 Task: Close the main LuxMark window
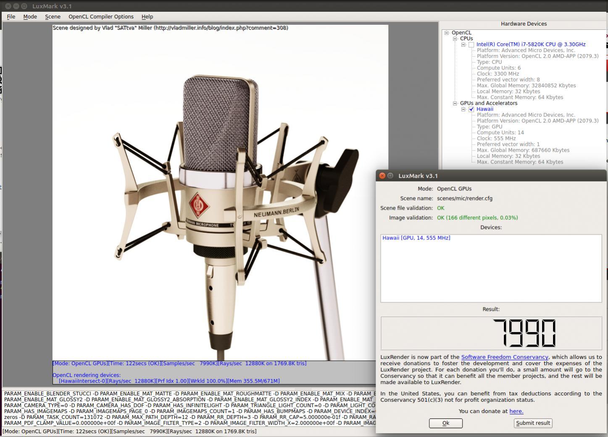coord(8,6)
